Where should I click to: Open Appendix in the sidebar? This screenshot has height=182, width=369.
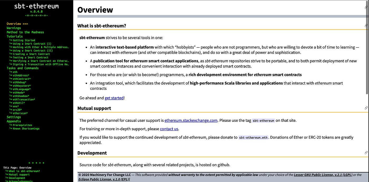tap(14, 121)
